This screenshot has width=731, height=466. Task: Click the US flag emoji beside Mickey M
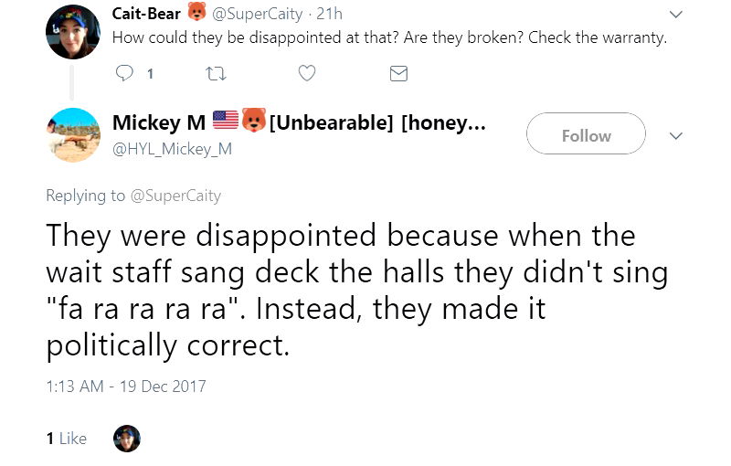point(225,121)
